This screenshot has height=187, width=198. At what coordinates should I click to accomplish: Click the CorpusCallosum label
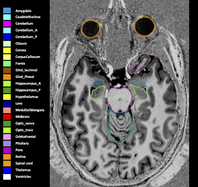(28, 57)
